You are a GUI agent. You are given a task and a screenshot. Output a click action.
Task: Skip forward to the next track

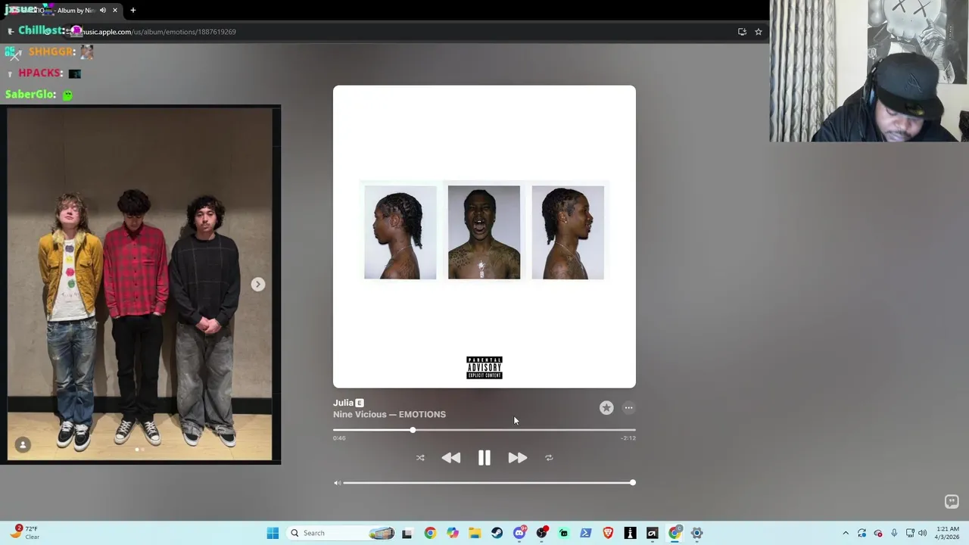[517, 458]
